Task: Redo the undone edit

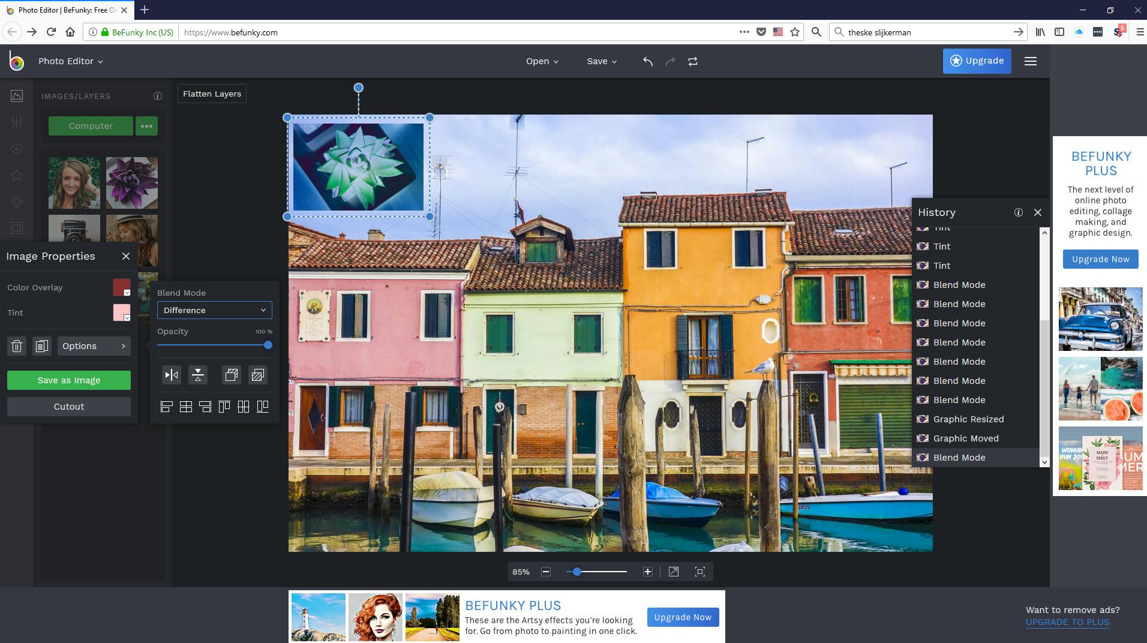Action: 671,61
